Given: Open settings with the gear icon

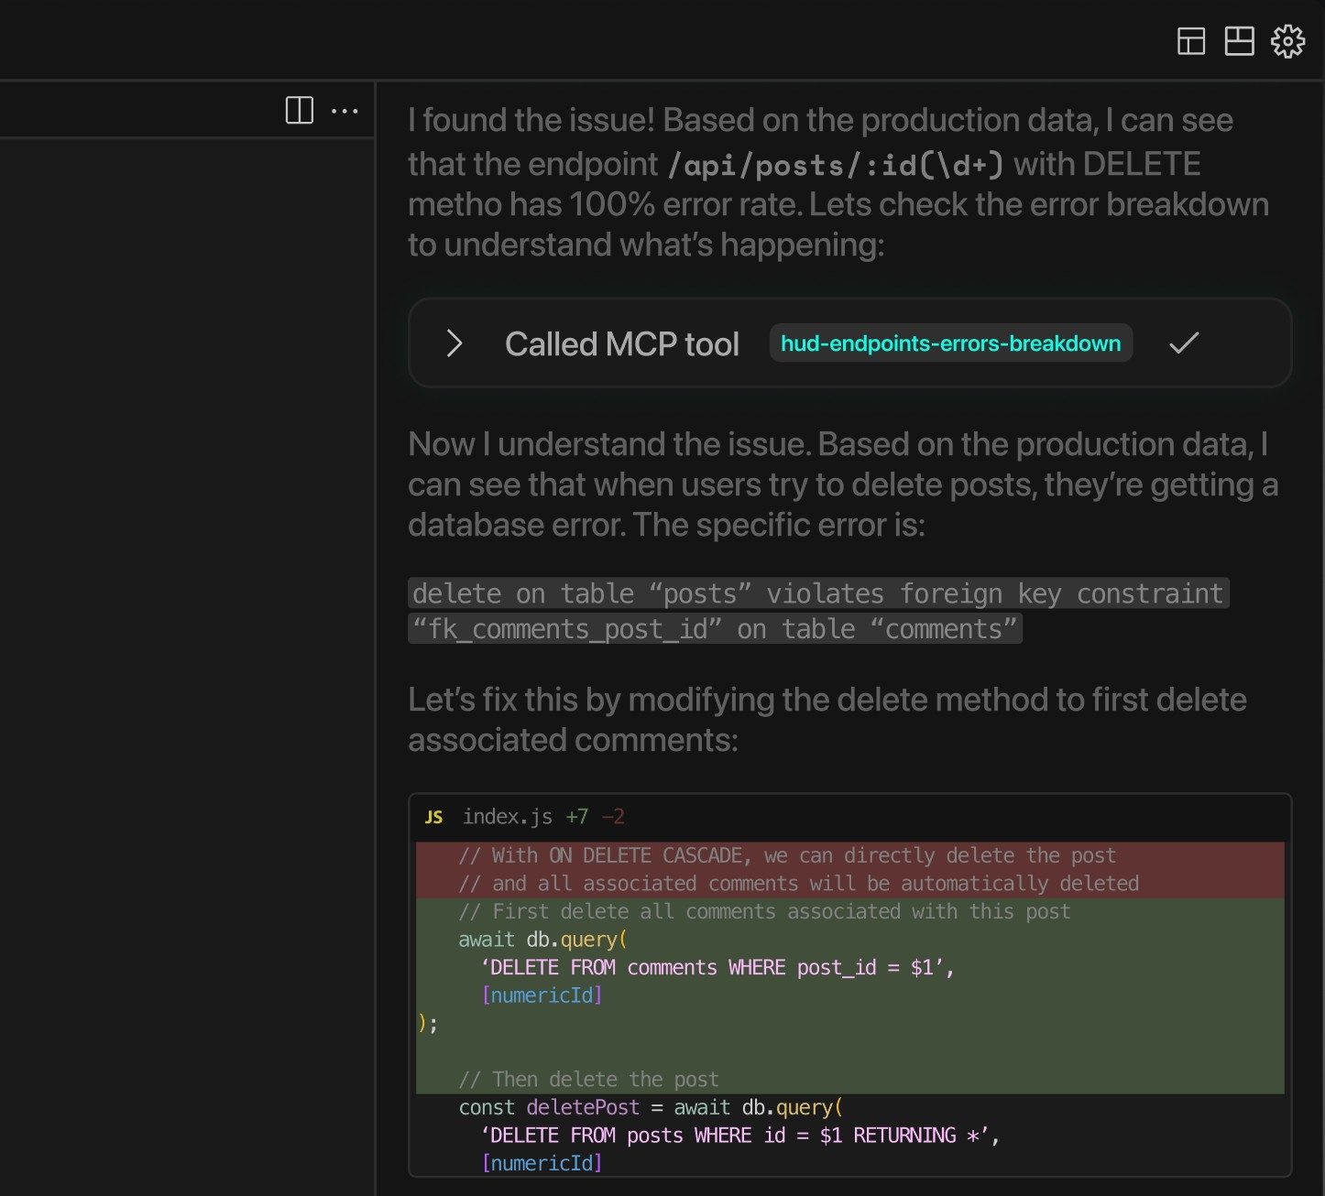Looking at the screenshot, I should point(1287,41).
